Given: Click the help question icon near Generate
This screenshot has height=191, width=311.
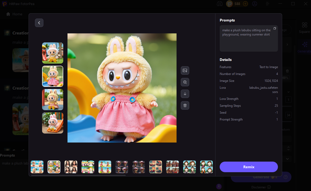Looking at the screenshot, I should tap(286, 177).
